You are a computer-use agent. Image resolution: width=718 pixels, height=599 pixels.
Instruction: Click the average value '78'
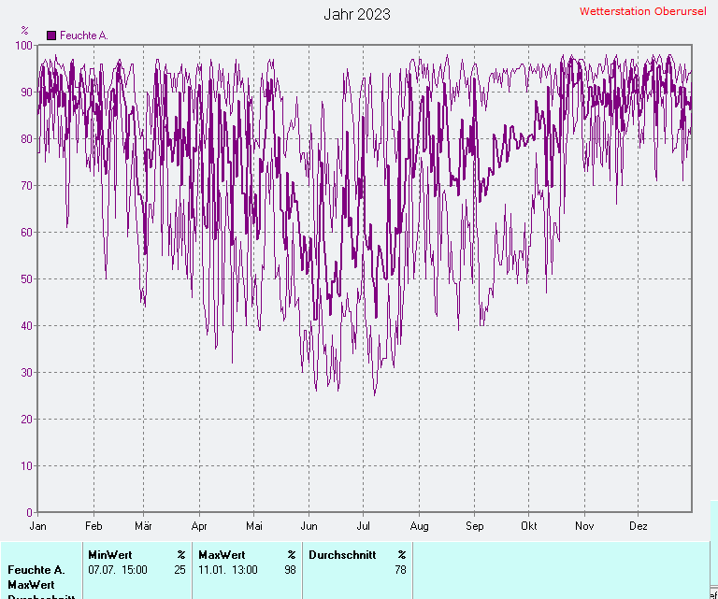[401, 570]
